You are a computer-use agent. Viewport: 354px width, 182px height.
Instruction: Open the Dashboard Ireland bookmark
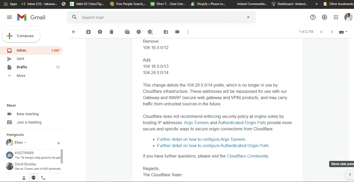290,4
